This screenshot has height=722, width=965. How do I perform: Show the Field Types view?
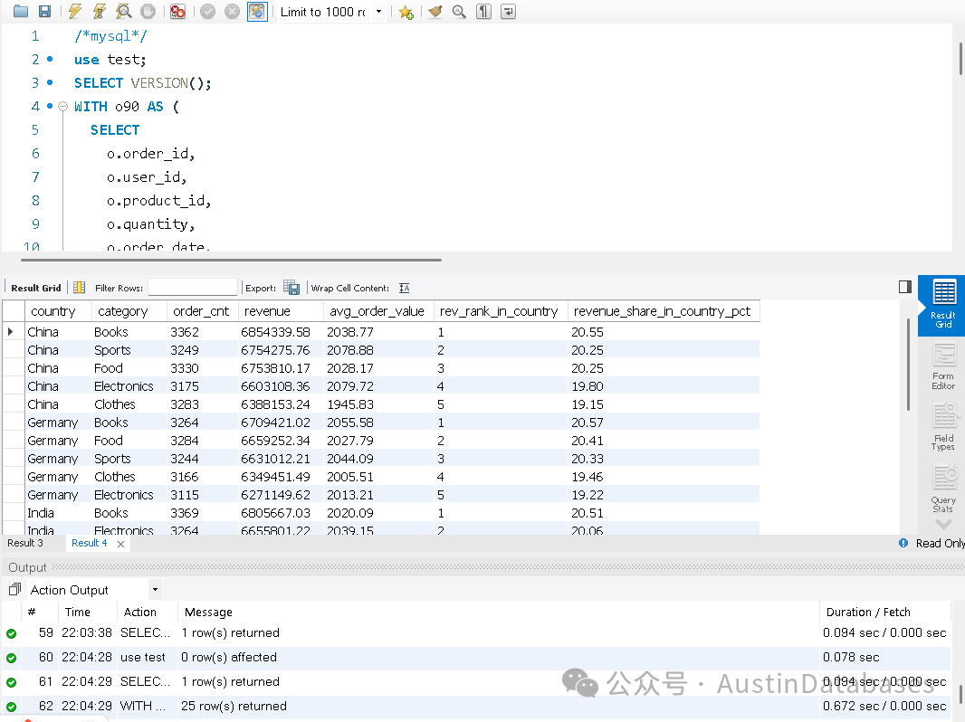943,427
